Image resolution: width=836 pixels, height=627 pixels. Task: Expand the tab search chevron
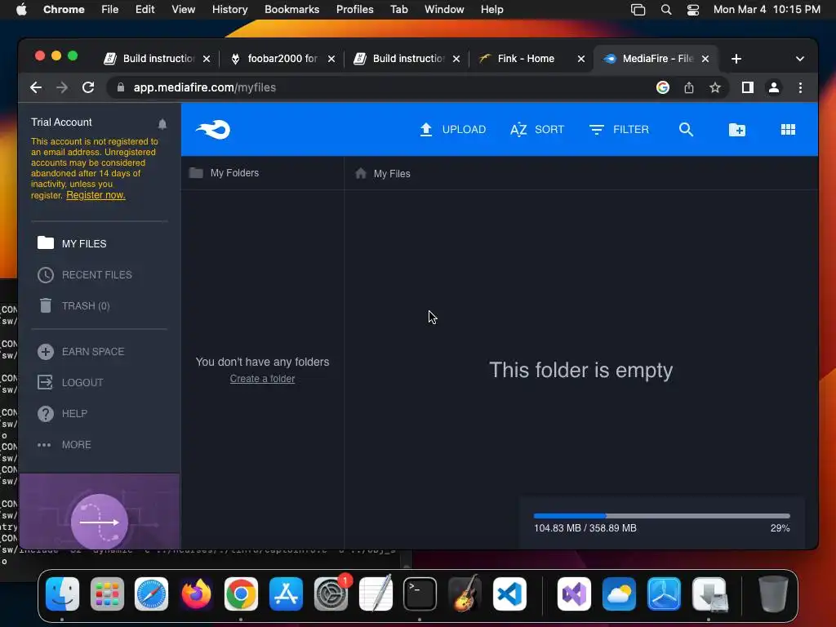(800, 59)
